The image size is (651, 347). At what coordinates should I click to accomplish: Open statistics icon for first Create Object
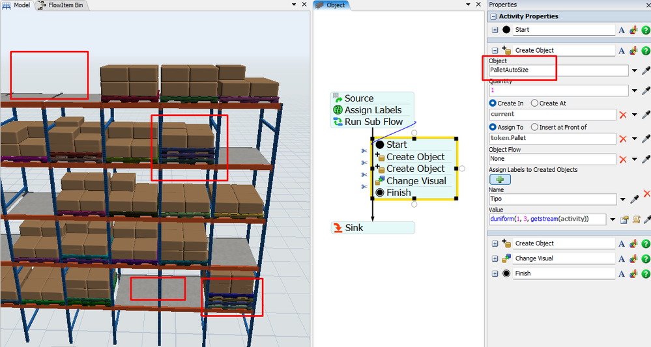coord(633,51)
